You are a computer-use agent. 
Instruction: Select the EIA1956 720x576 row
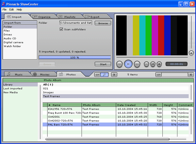[116, 109]
